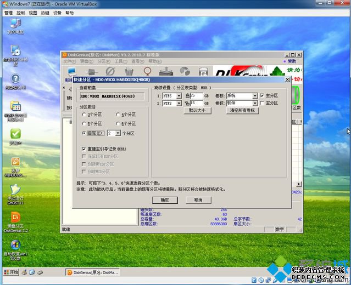
Task: Click the last disk icon in DiskGenius toolbar
Action: [203, 72]
